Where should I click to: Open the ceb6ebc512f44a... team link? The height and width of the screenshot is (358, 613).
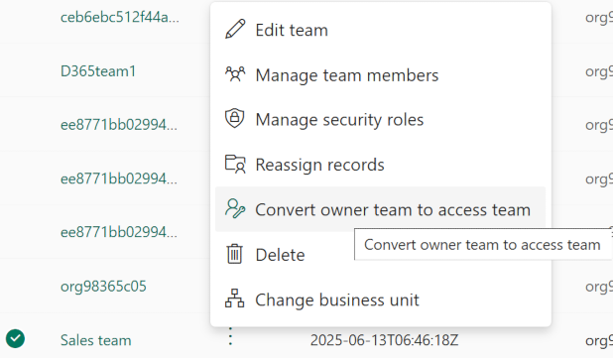tap(120, 17)
